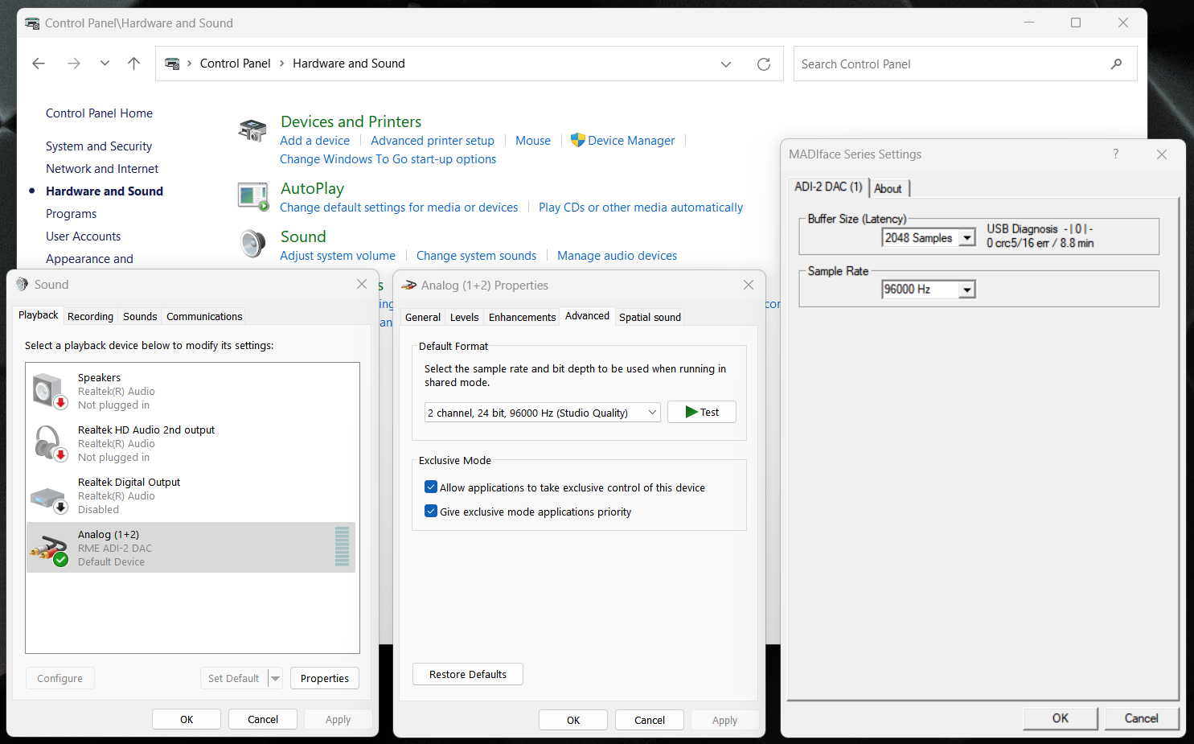Viewport: 1194px width, 744px height.
Task: Switch to the Sounds tab
Action: click(x=140, y=317)
